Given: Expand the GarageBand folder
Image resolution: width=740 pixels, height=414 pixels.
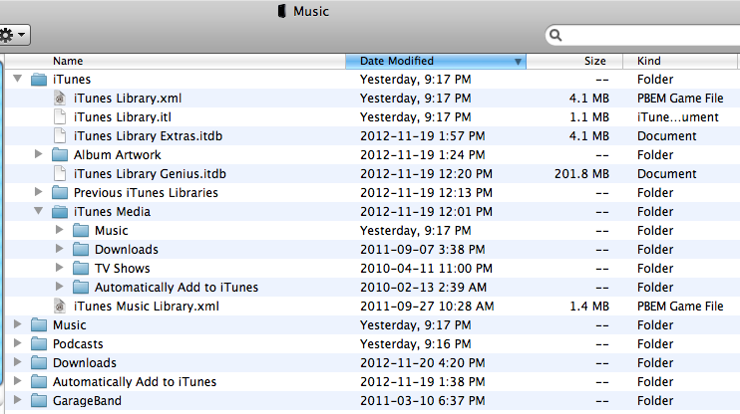Looking at the screenshot, I should tap(18, 400).
